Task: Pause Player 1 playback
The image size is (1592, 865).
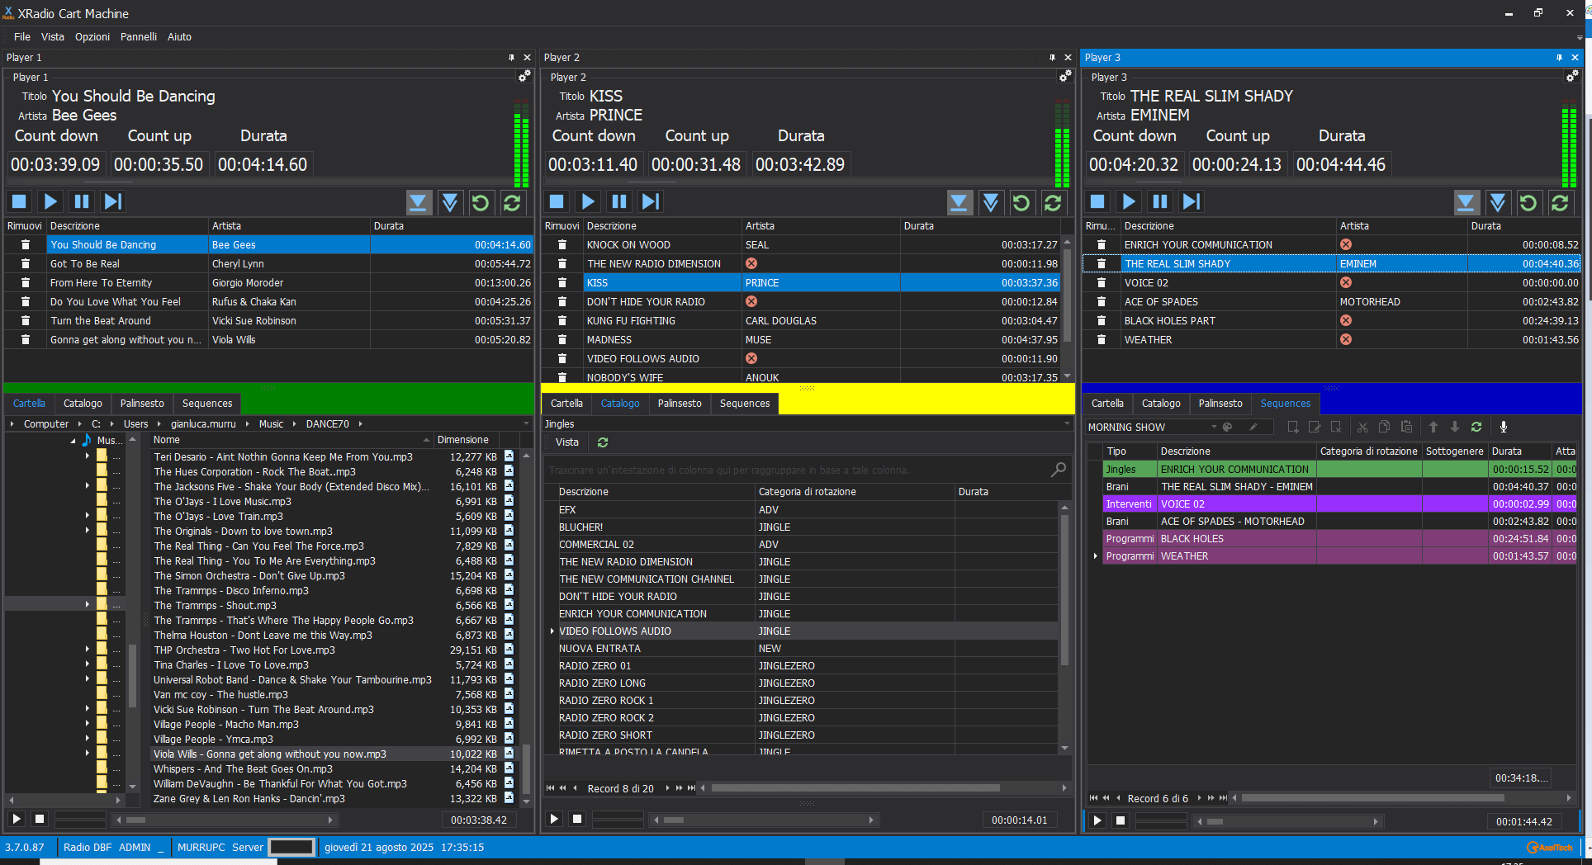Action: 82,201
